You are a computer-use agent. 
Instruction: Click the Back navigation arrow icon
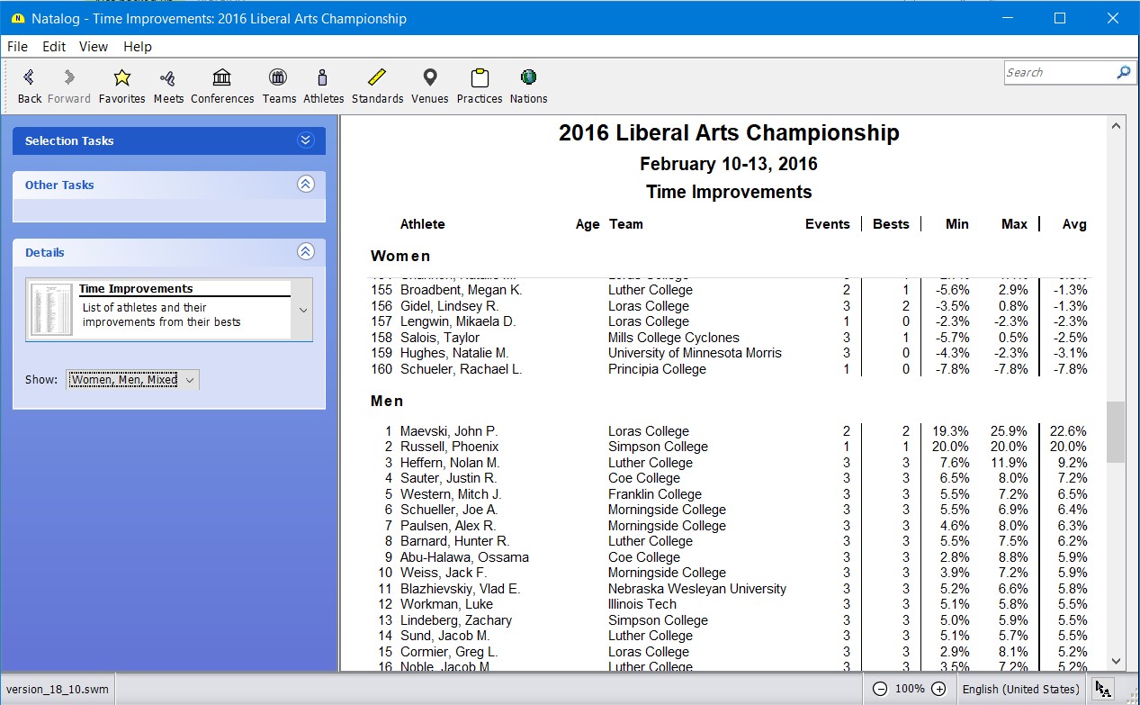tap(30, 77)
